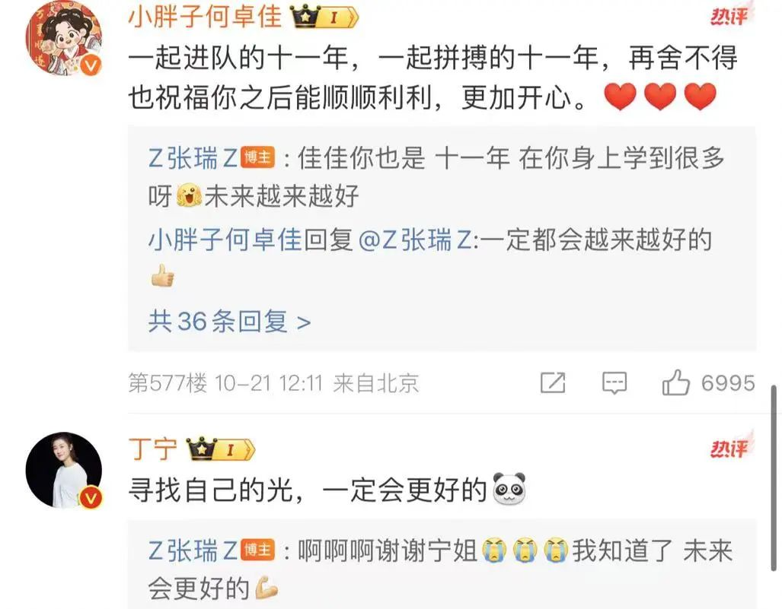Open 小胖子何卓佳 name in nested reply
This screenshot has height=609, width=782.
coord(225,240)
